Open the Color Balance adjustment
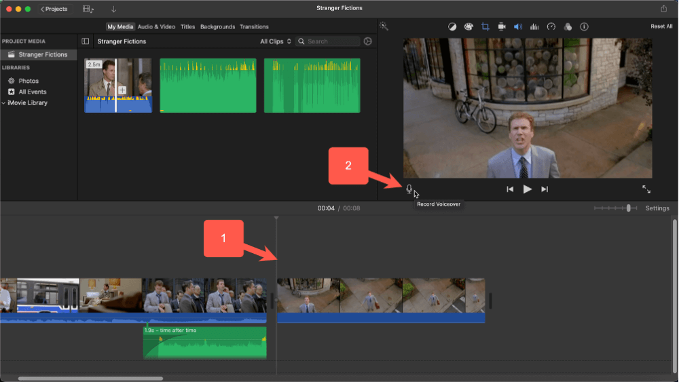The height and width of the screenshot is (382, 679). 452,27
